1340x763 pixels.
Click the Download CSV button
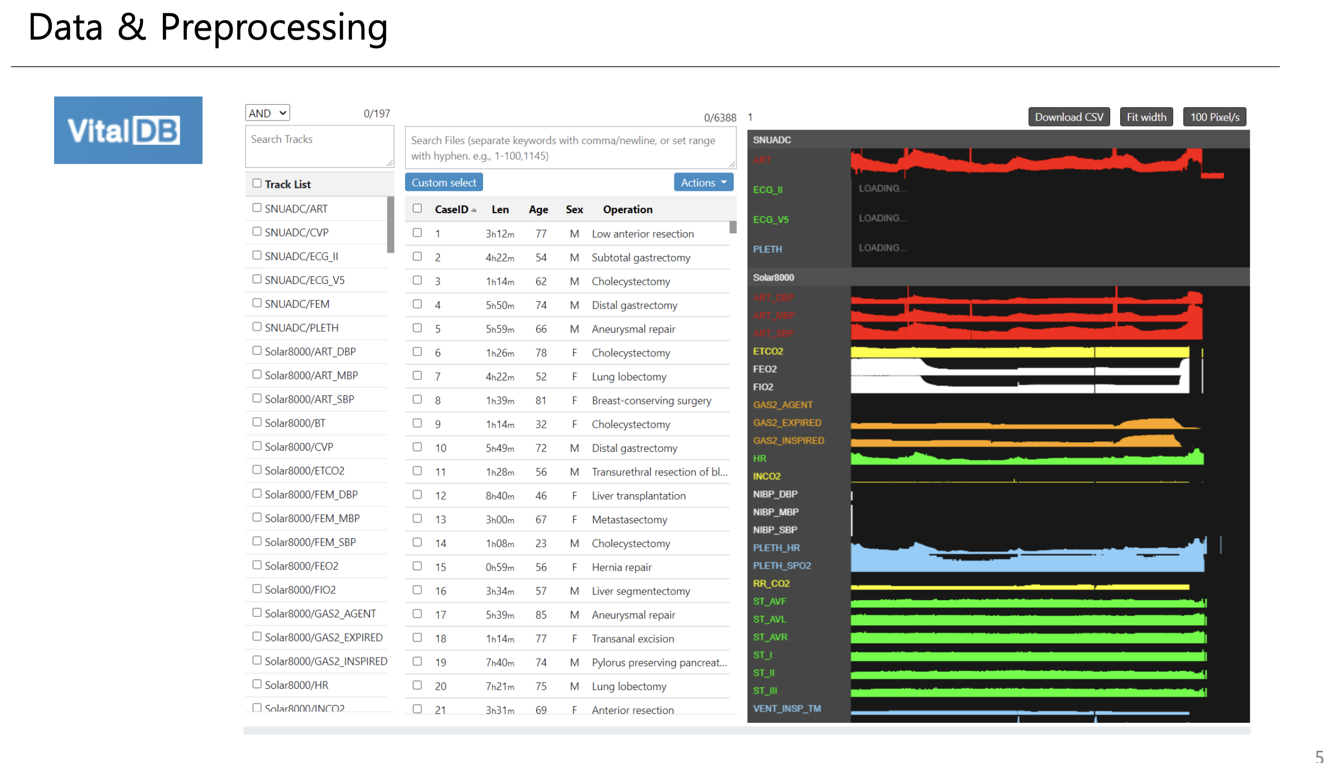1068,117
